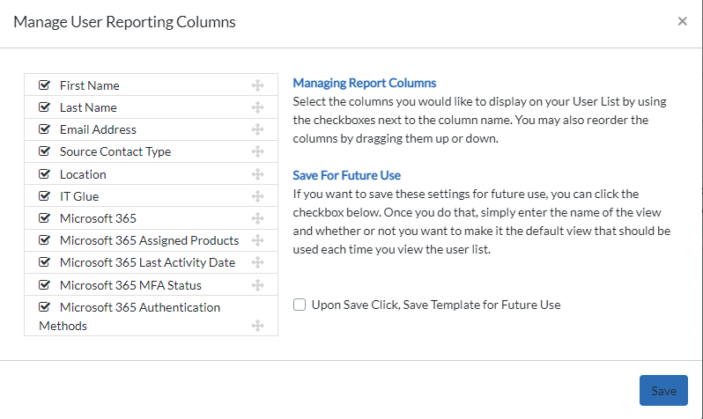This screenshot has height=419, width=703.
Task: Click the Microsoft 365 MFA Status drag handle
Action: click(257, 285)
